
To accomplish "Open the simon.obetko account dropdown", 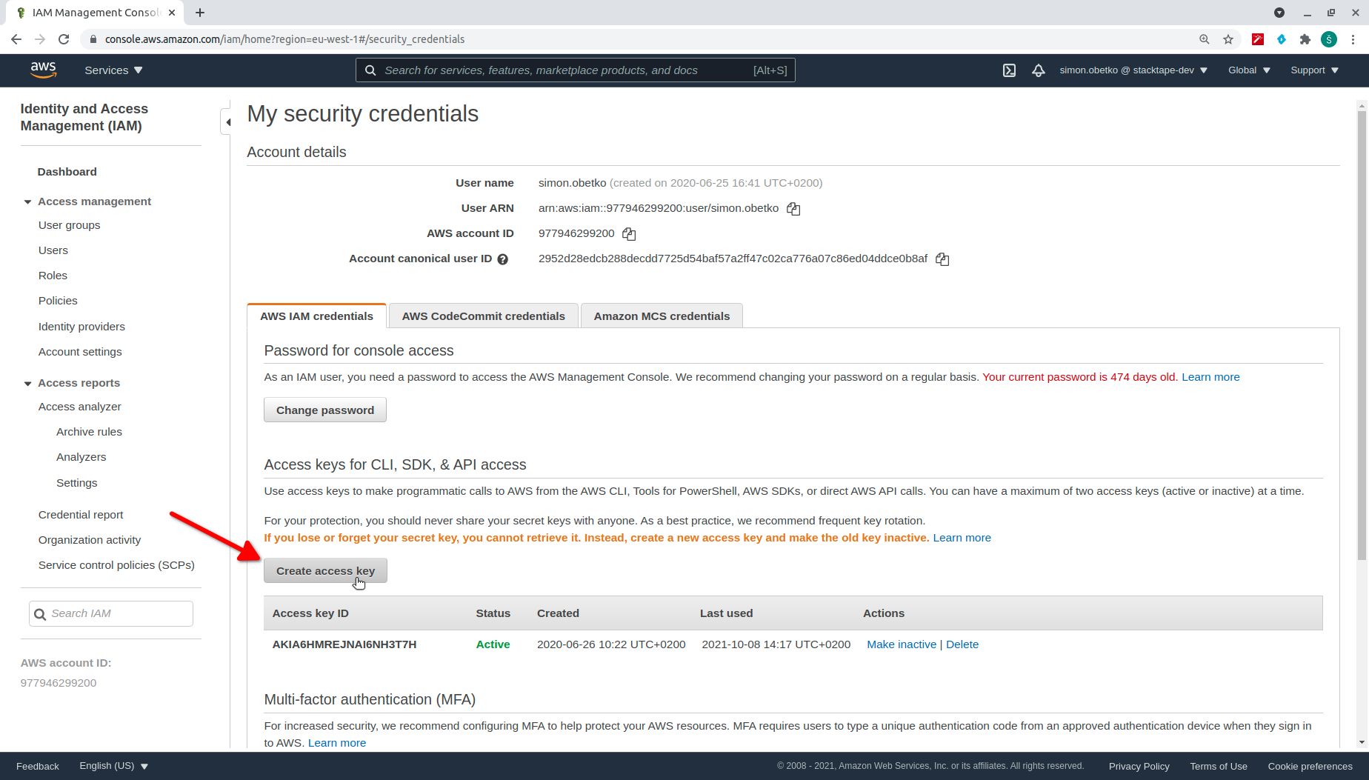I will tap(1133, 70).
